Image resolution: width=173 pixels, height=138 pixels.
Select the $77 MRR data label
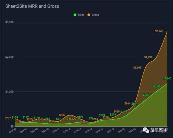(x=58, y=119)
